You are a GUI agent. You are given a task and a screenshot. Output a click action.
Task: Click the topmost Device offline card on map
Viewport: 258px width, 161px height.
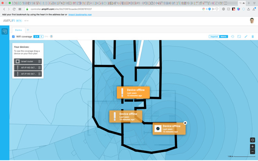133,92
